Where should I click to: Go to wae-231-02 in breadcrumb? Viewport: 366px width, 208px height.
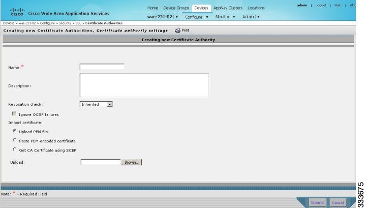pos(27,23)
